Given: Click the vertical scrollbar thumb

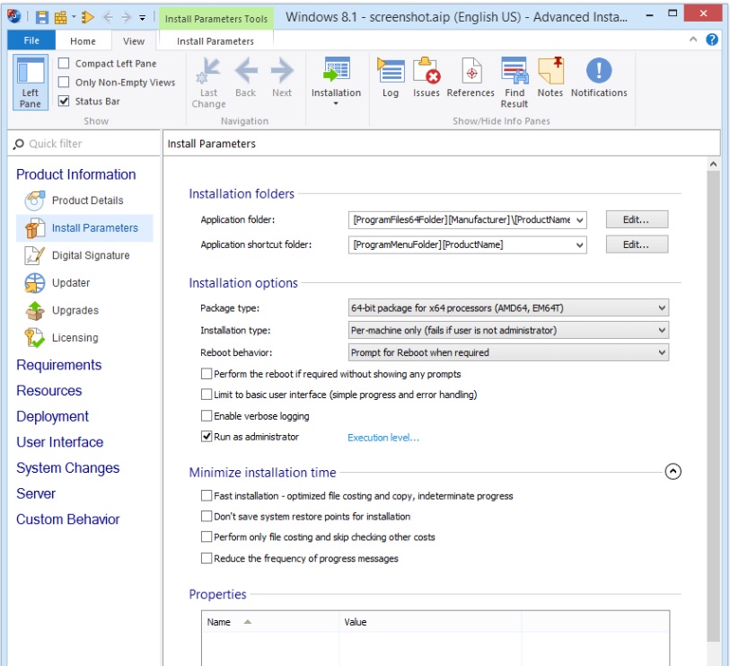Looking at the screenshot, I should click(x=713, y=405).
